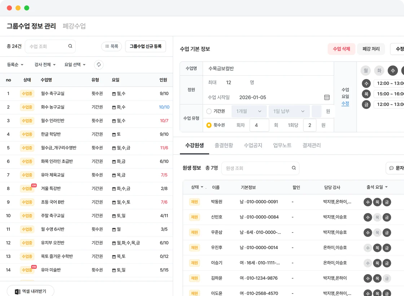This screenshot has width=404, height=296.
Task: Toggle 이승기's 목 attendance day
Action: (x=377, y=263)
